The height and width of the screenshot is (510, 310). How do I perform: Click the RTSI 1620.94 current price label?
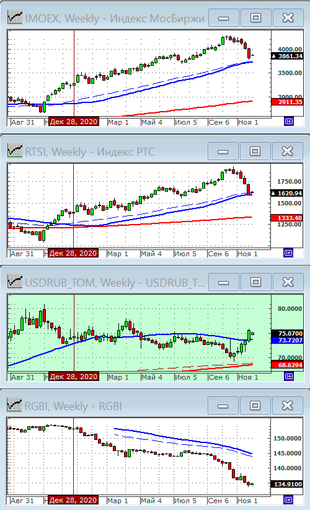click(287, 193)
